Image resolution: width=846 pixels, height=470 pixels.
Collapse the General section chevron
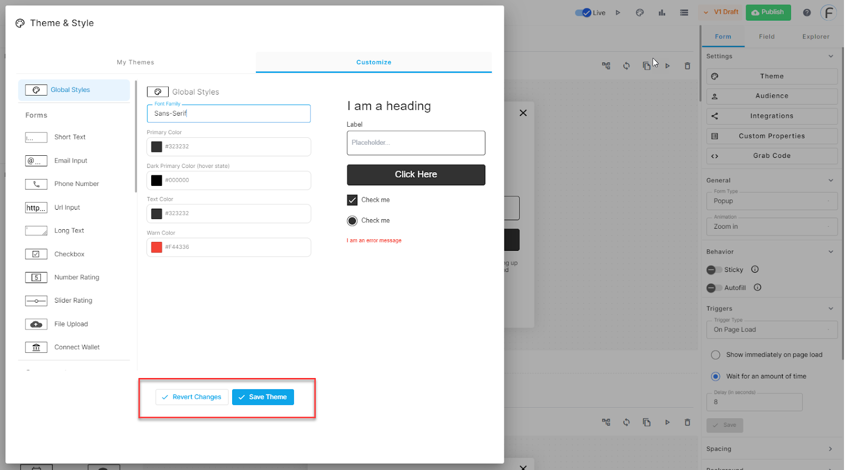831,181
